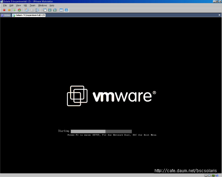
Task: Toggle the sidebar view icon
Action: tap(45, 10)
